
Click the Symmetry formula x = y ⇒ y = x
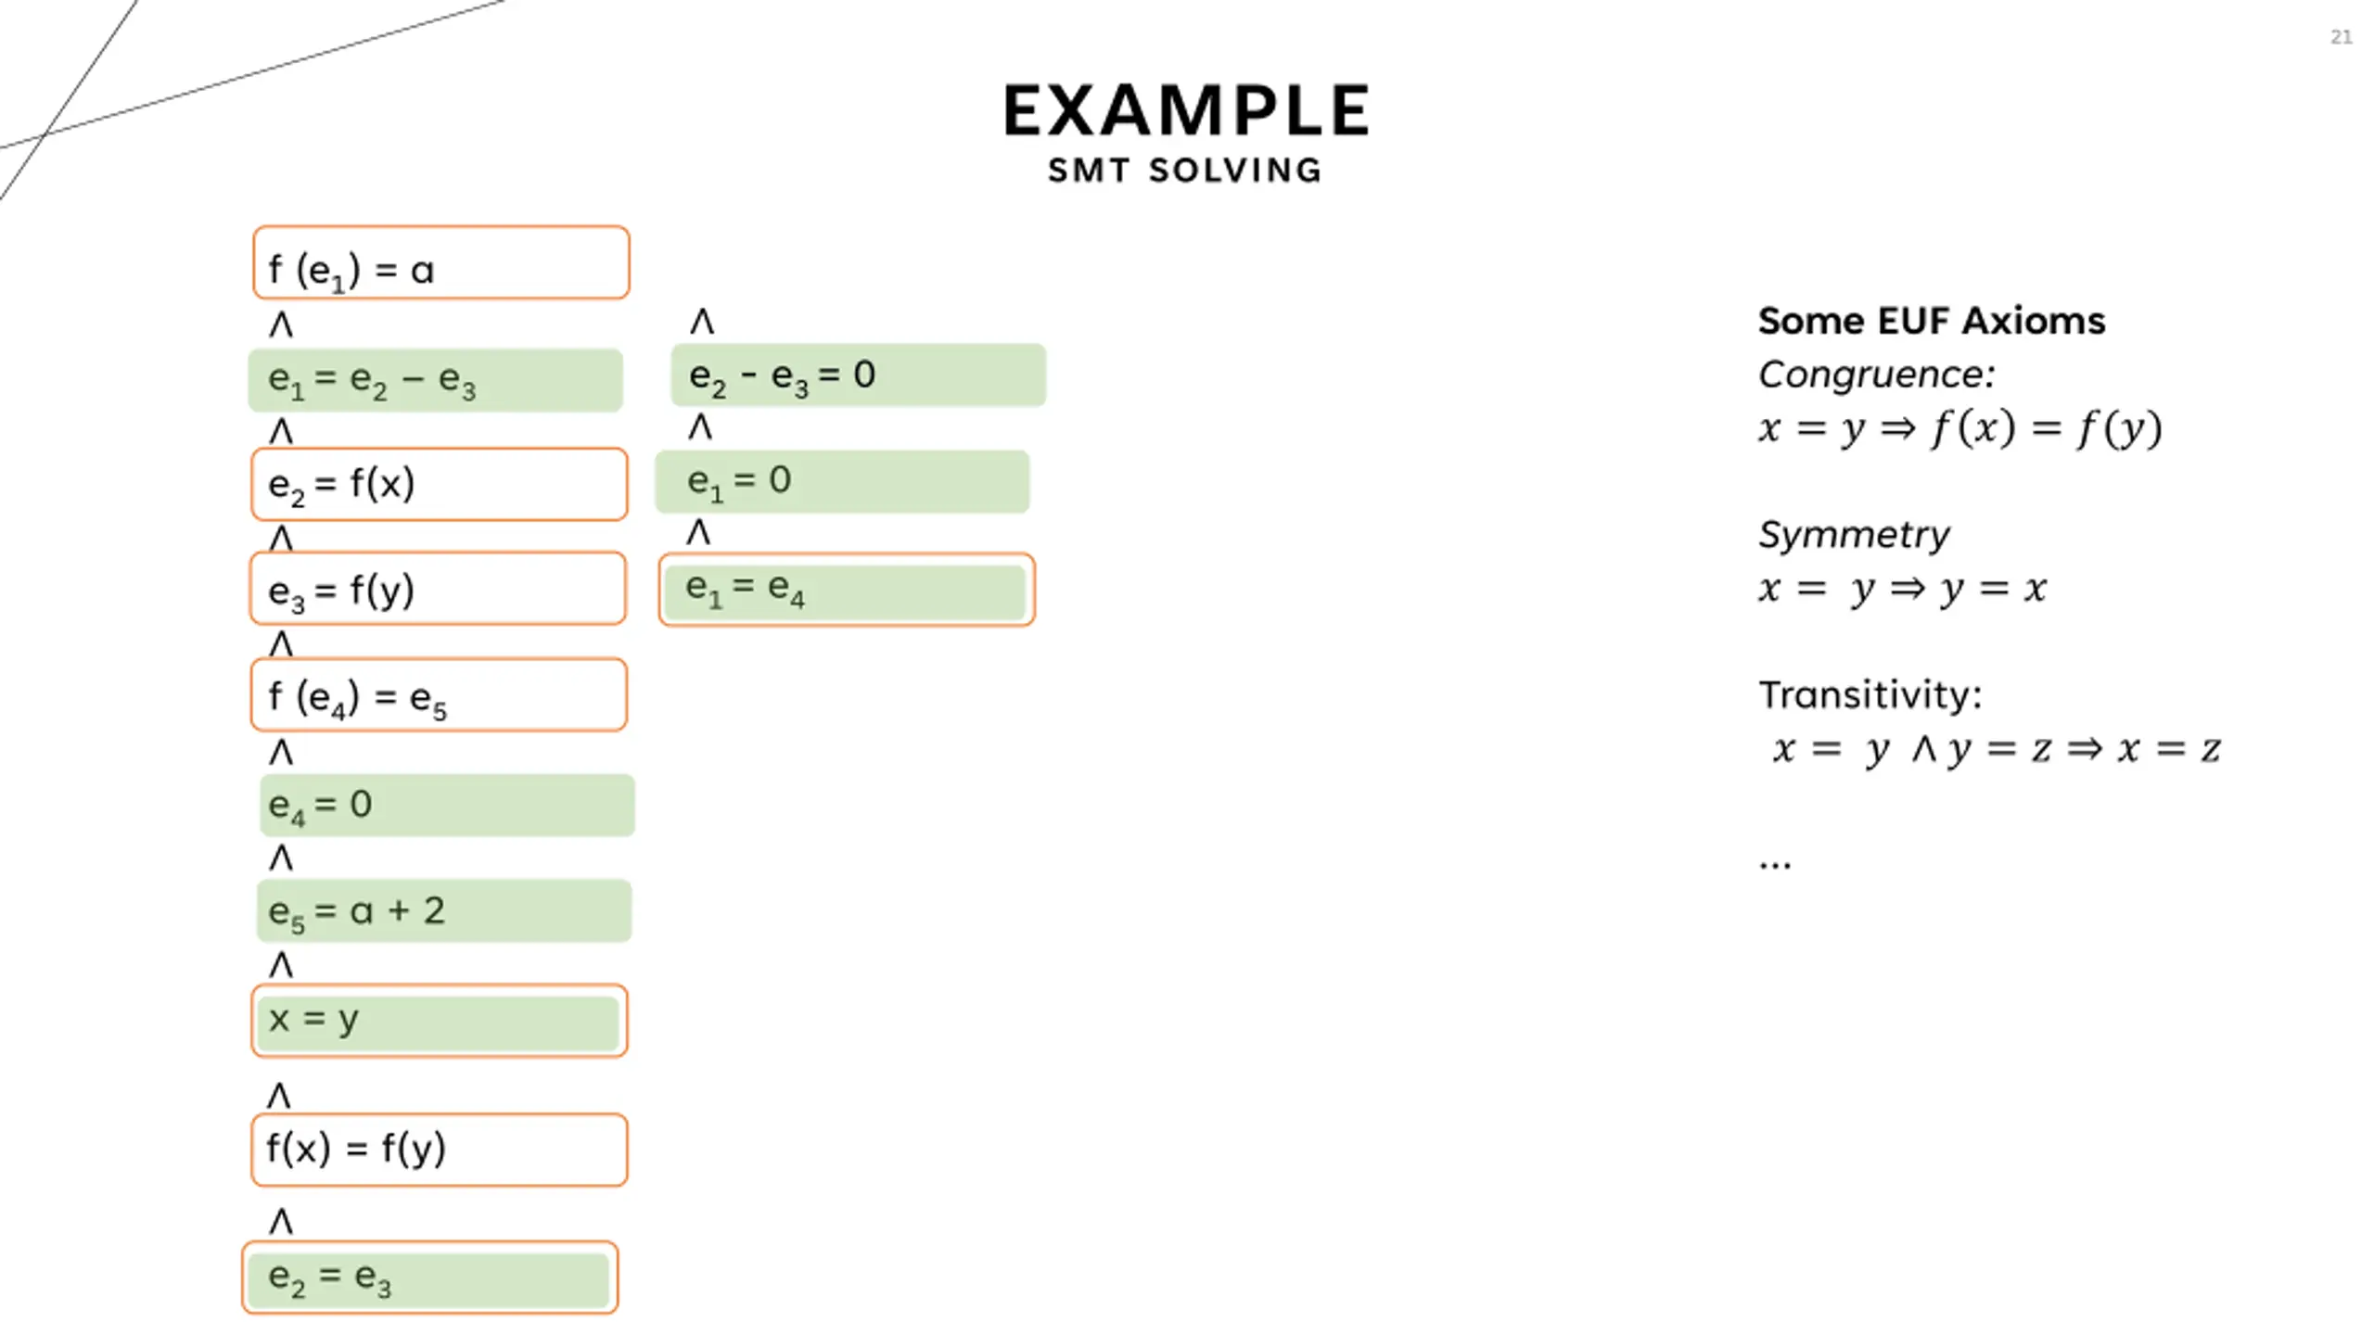(1903, 589)
